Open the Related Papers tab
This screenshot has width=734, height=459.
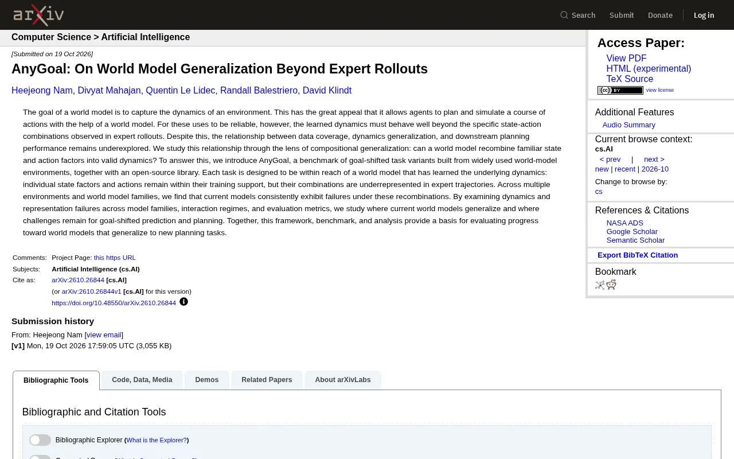pyautogui.click(x=267, y=380)
